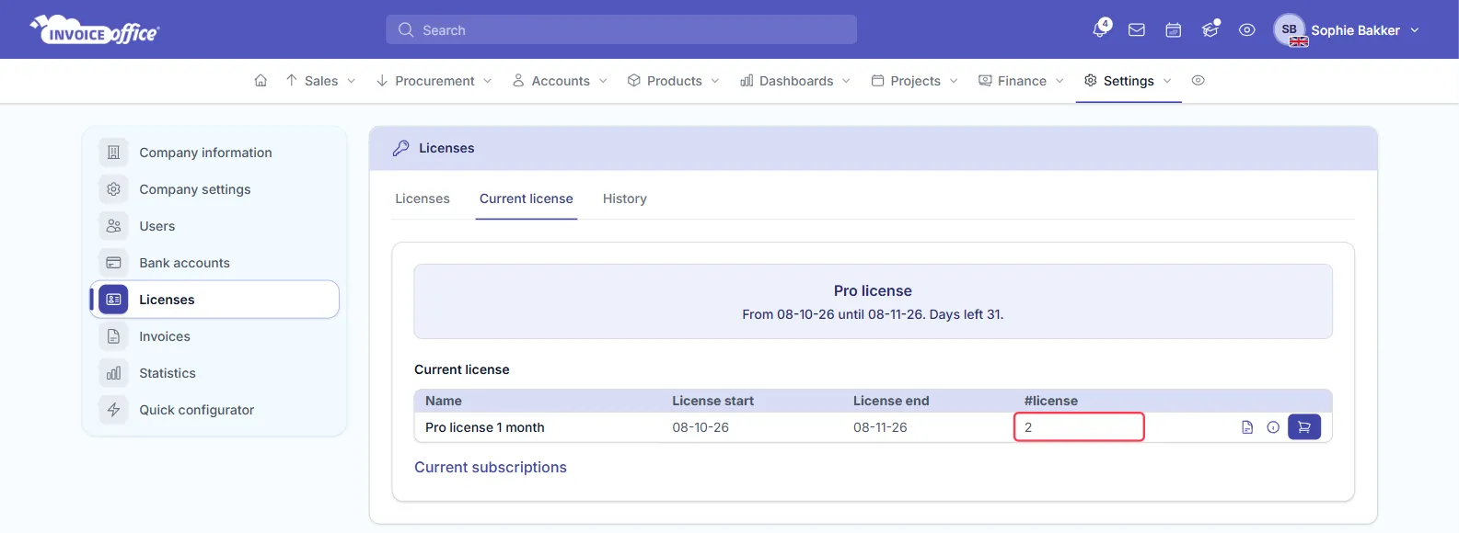1459x533 pixels.
Task: Click the Company settings gear icon
Action: coord(114,189)
